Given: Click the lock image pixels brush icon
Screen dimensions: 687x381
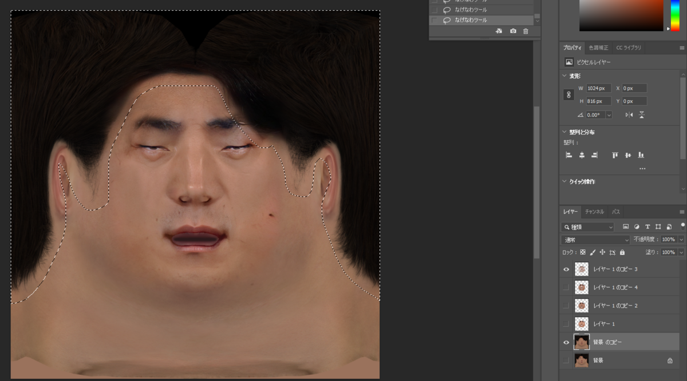Looking at the screenshot, I should click(593, 252).
